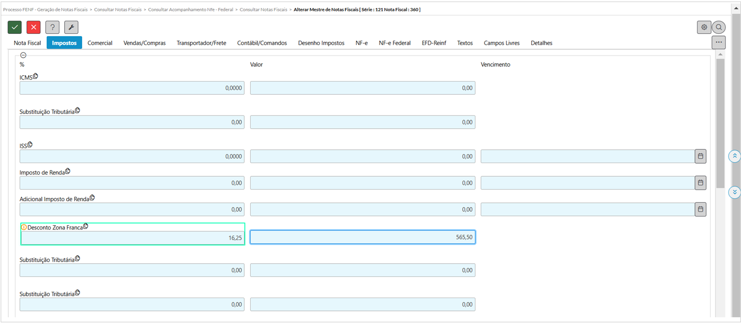
Task: Jump up with double chevron up button
Action: coord(734,156)
